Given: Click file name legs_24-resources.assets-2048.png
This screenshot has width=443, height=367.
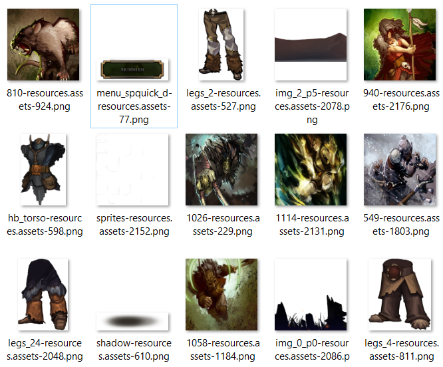Looking at the screenshot, I should point(45,350).
